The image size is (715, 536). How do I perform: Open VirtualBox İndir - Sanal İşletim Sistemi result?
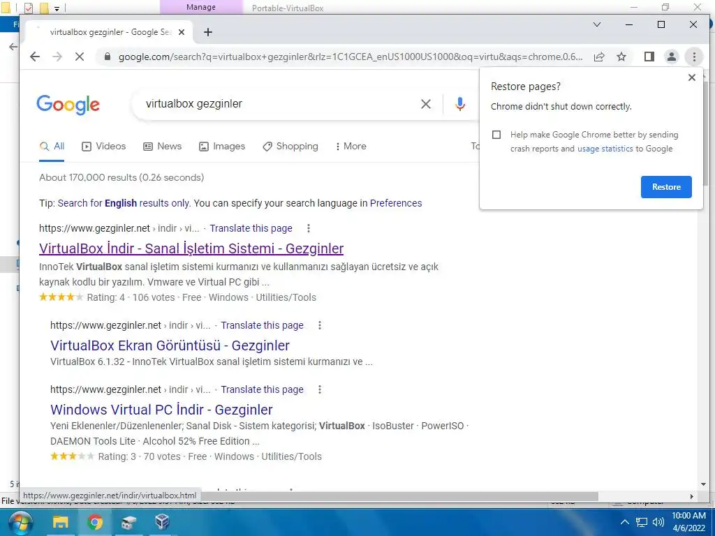pos(191,248)
